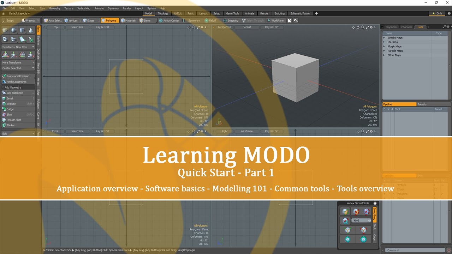This screenshot has height=254, width=452.
Task: Switch to Materials selection mode
Action: click(129, 20)
